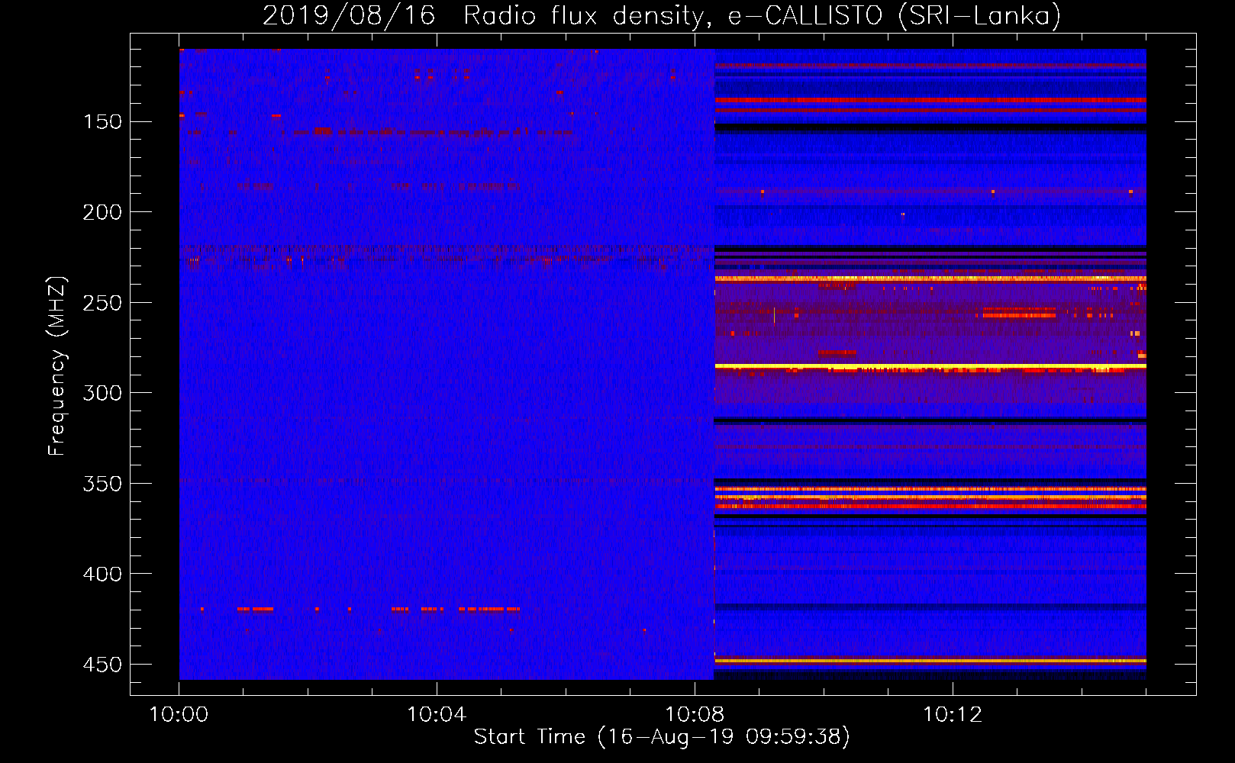The height and width of the screenshot is (763, 1235).
Task: Click the 350 frequency tick label
Action: point(102,484)
